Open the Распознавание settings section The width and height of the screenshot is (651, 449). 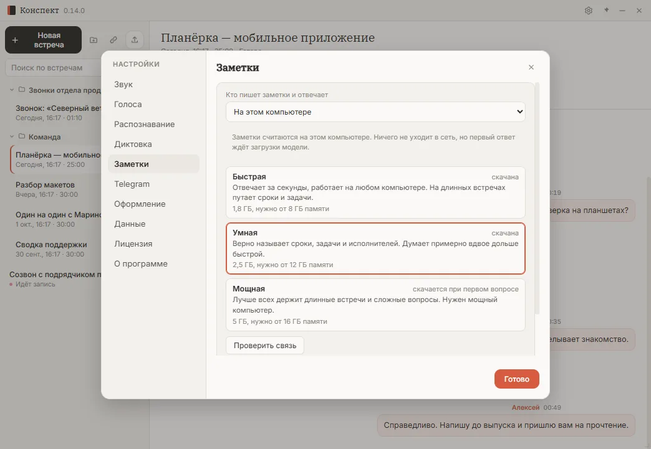(153, 124)
